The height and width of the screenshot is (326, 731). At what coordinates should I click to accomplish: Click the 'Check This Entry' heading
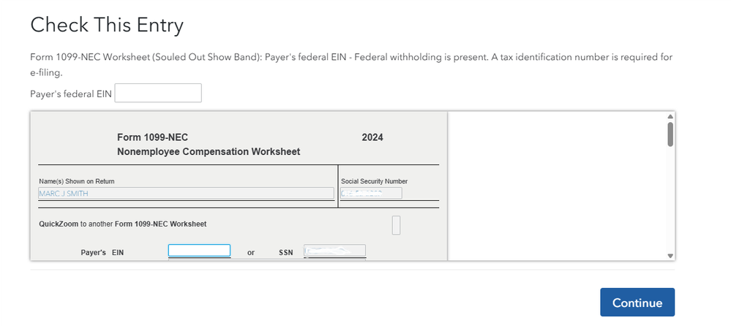pyautogui.click(x=107, y=25)
